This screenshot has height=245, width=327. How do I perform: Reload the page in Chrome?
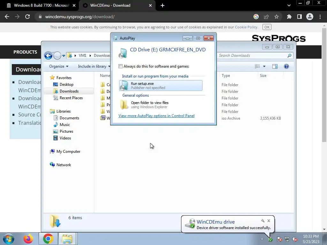(x=27, y=17)
